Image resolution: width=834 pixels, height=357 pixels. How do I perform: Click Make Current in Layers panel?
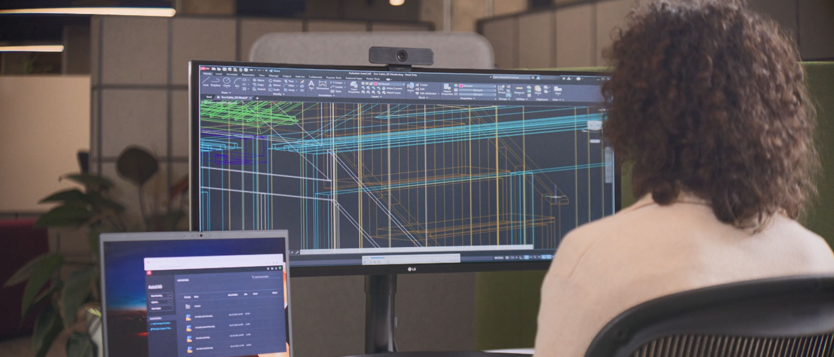click(394, 88)
